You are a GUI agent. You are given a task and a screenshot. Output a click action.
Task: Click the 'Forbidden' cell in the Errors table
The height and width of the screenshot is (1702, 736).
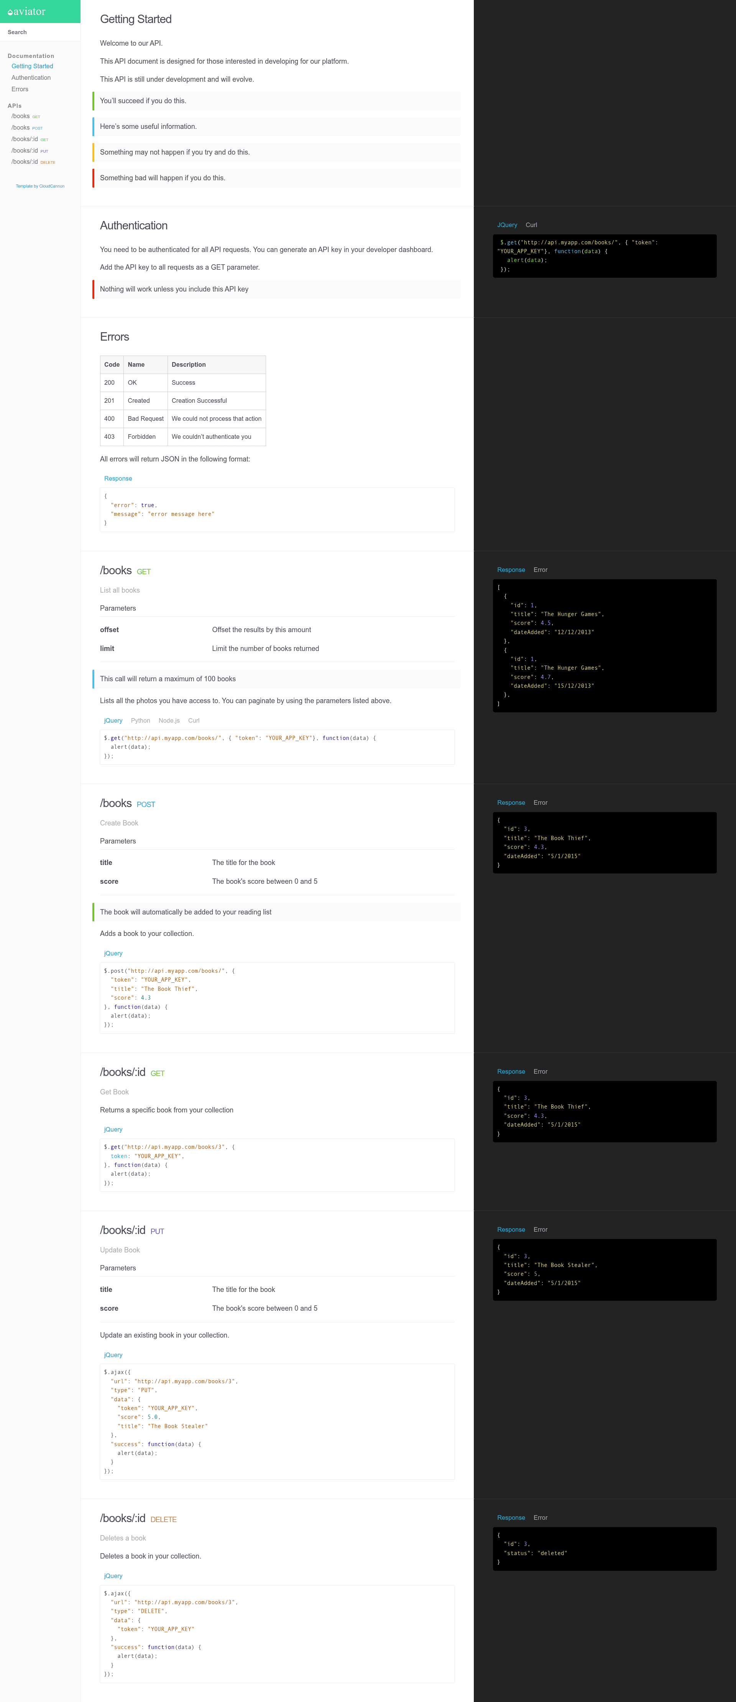tap(146, 437)
